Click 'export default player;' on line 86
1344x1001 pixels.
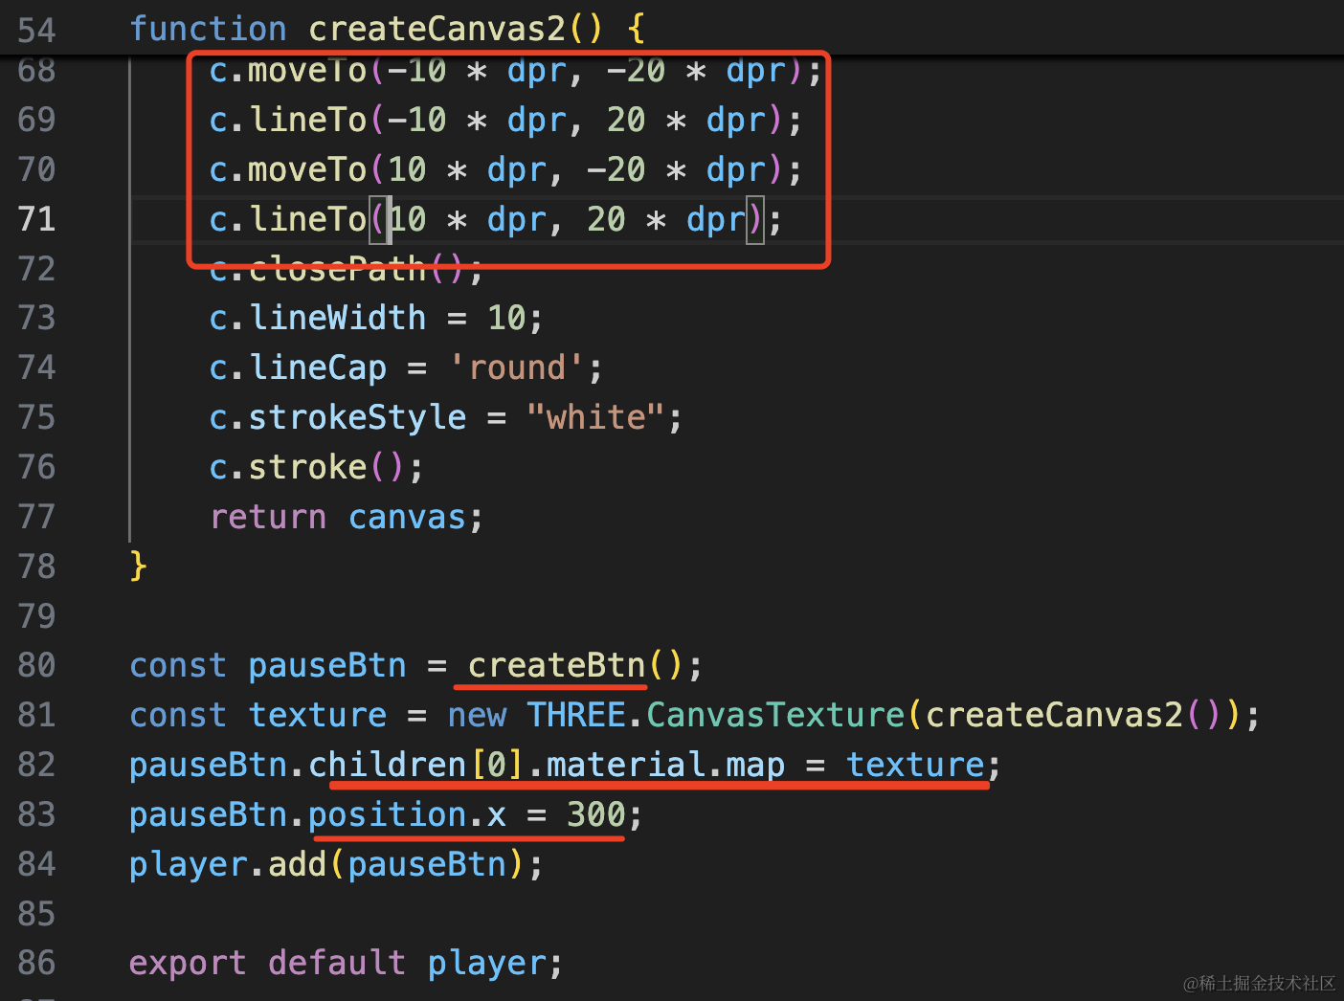[x=346, y=963]
